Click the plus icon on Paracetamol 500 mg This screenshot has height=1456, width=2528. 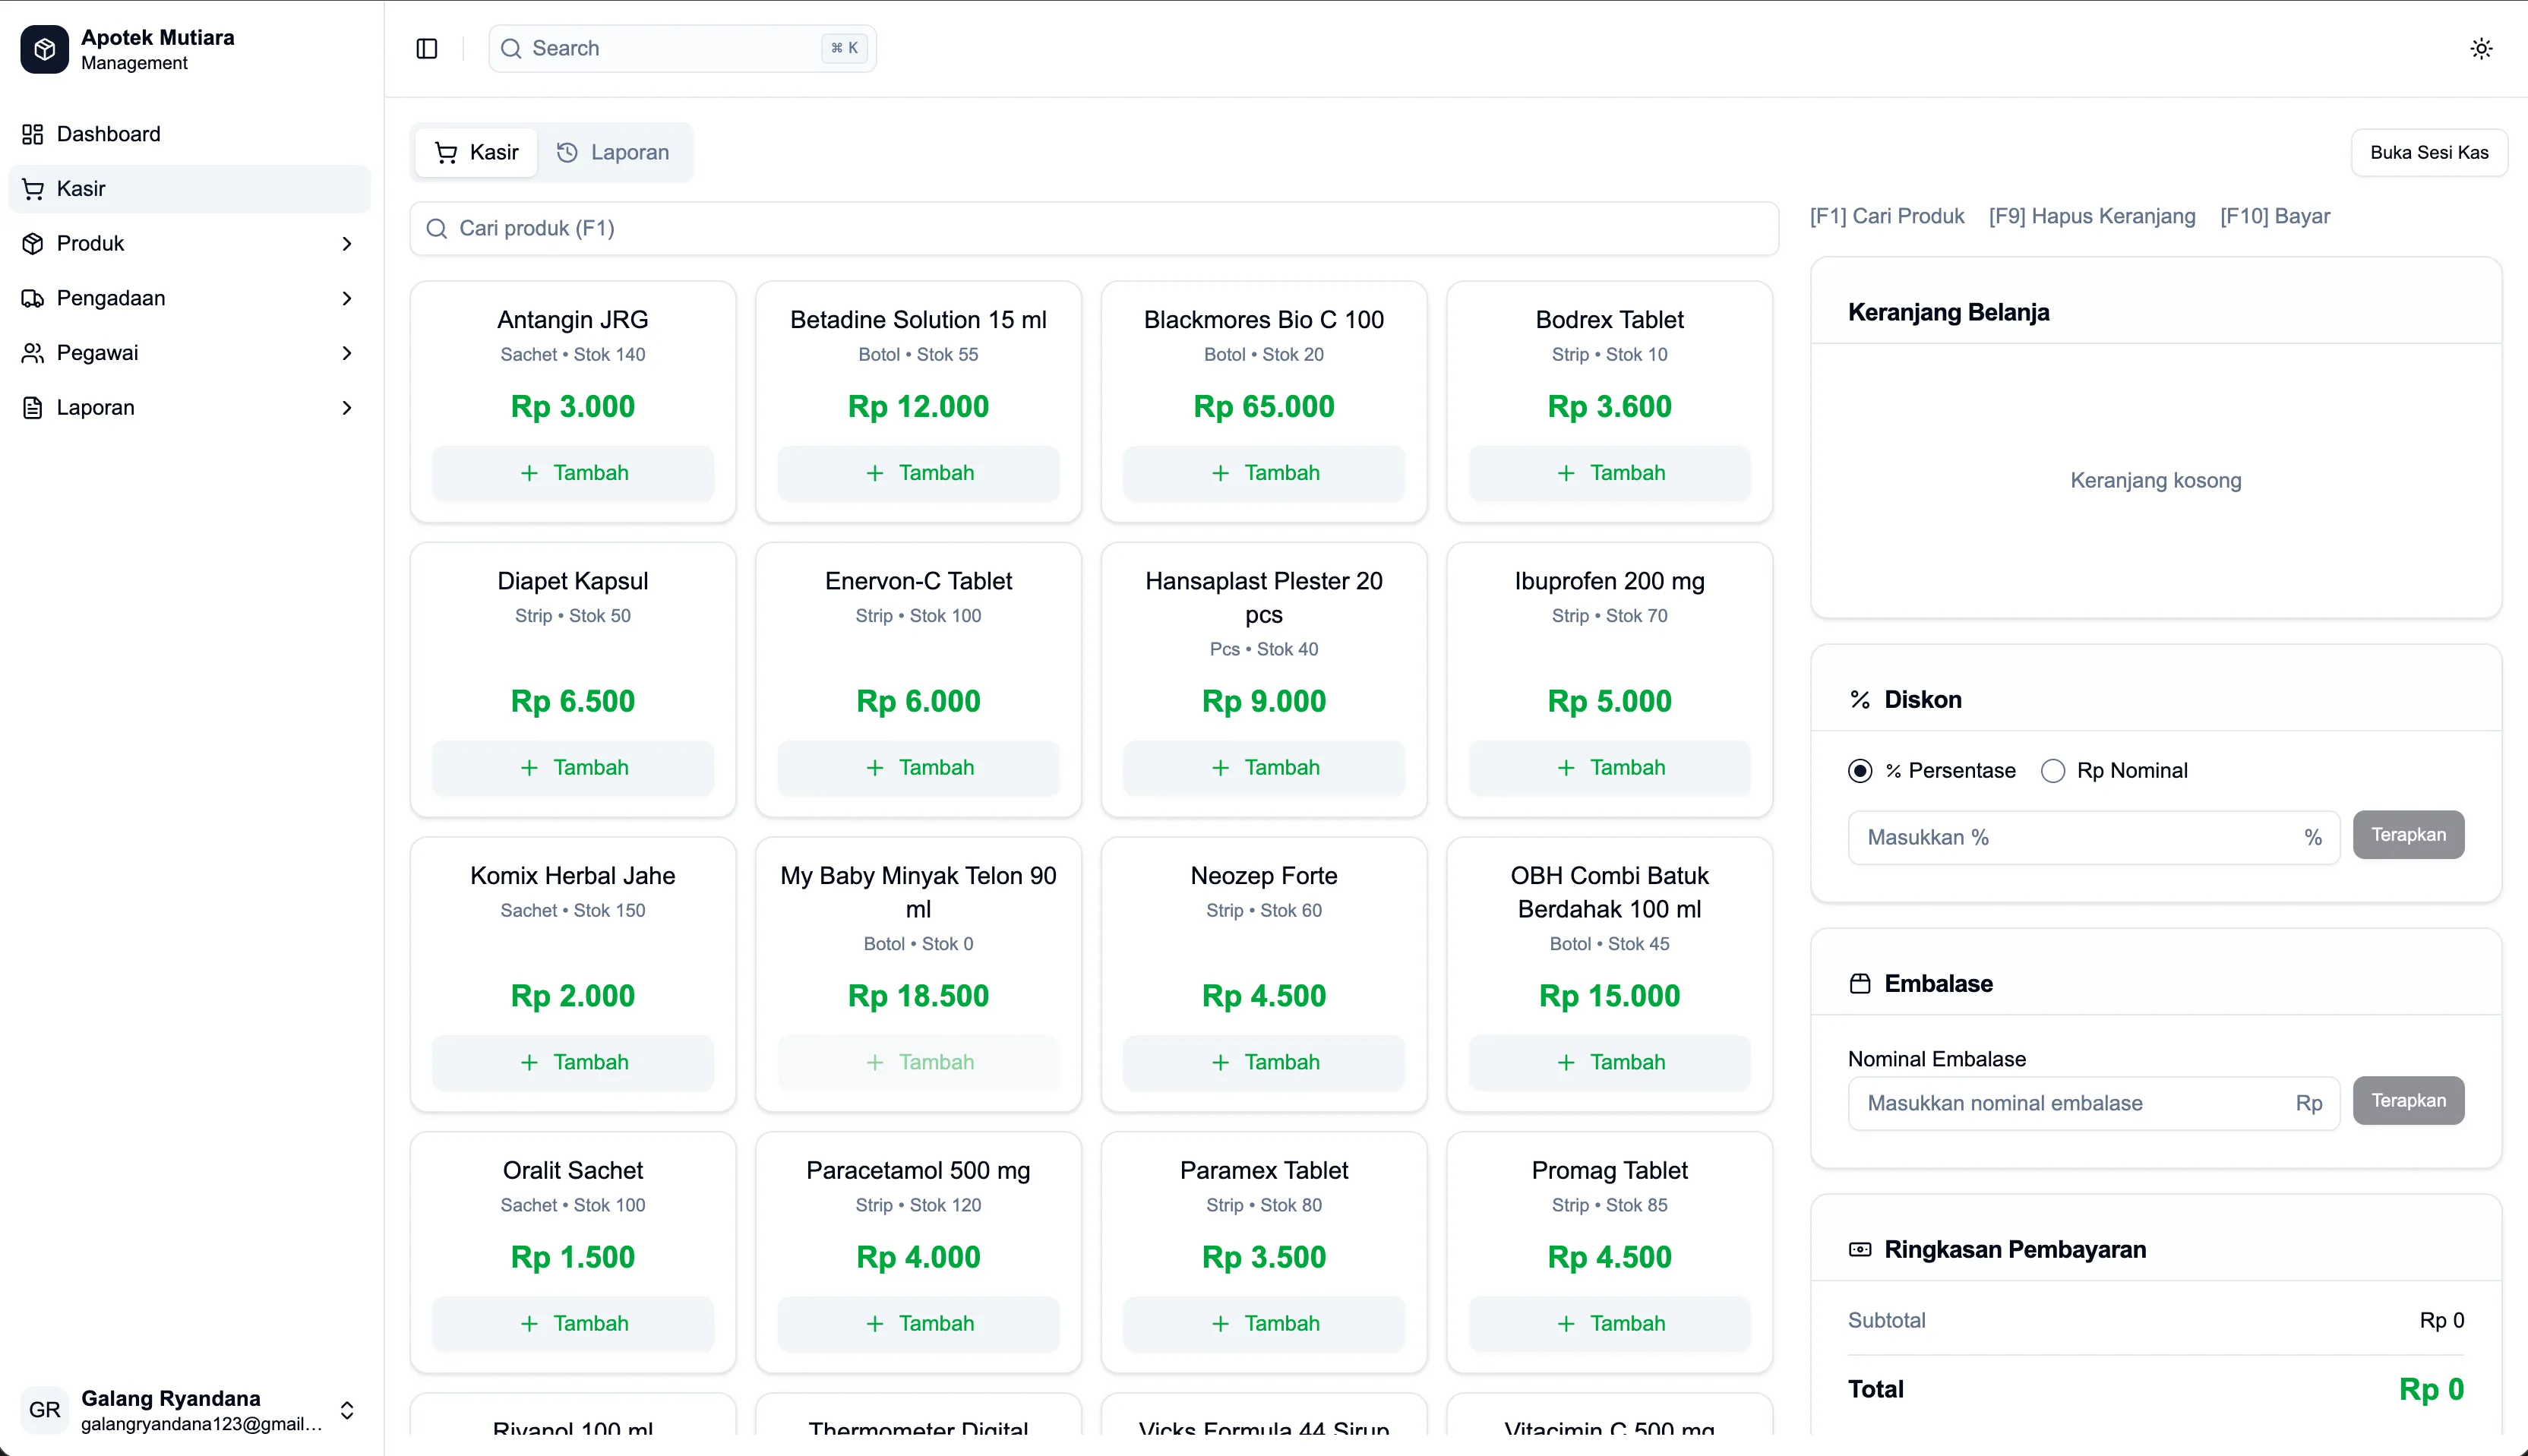tap(875, 1324)
